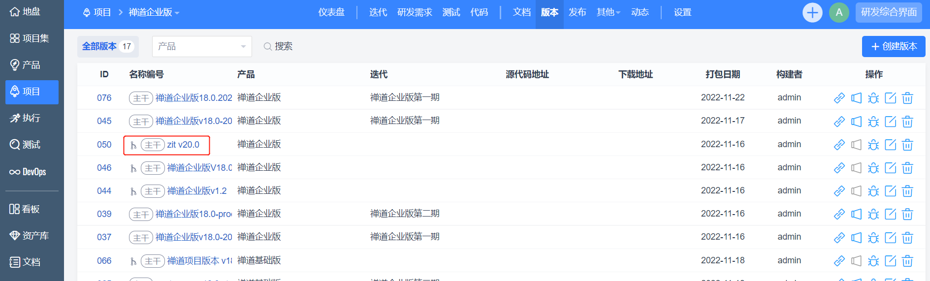Click the 禅道企业版第二期 iteration cell

405,214
